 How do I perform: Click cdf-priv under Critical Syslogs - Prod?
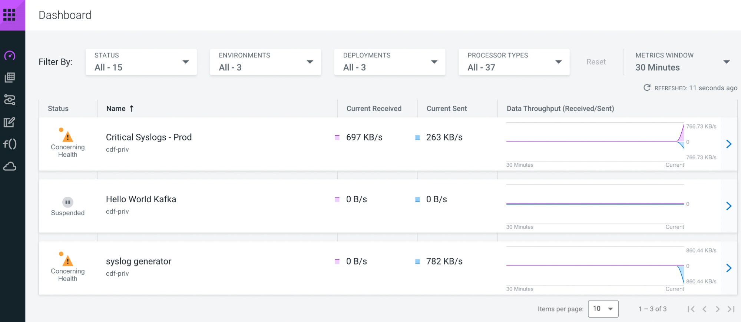[x=117, y=149]
